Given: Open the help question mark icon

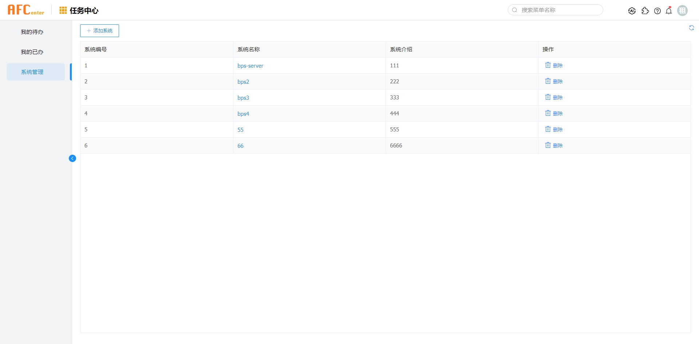Looking at the screenshot, I should [x=658, y=11].
